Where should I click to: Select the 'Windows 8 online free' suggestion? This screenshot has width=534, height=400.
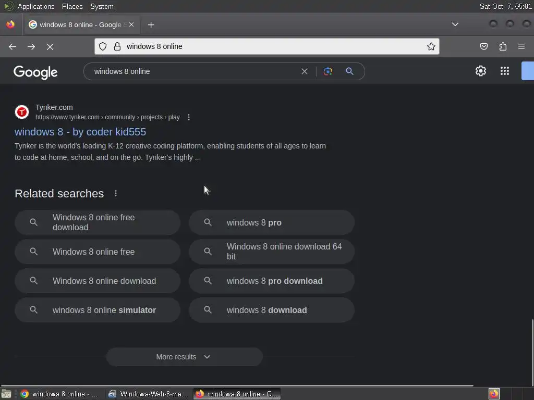(x=98, y=252)
